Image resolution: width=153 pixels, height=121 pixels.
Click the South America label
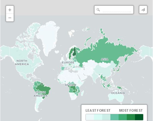coord(41,94)
